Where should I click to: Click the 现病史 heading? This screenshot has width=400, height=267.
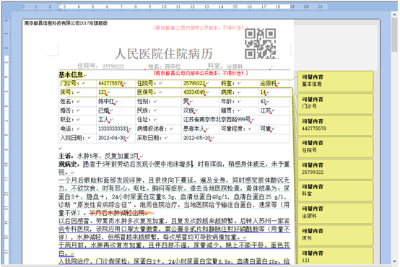click(x=69, y=164)
